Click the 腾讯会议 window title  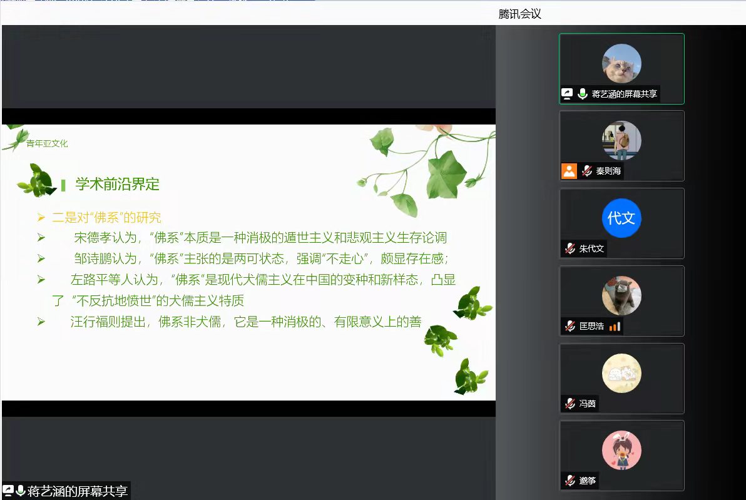(x=519, y=14)
